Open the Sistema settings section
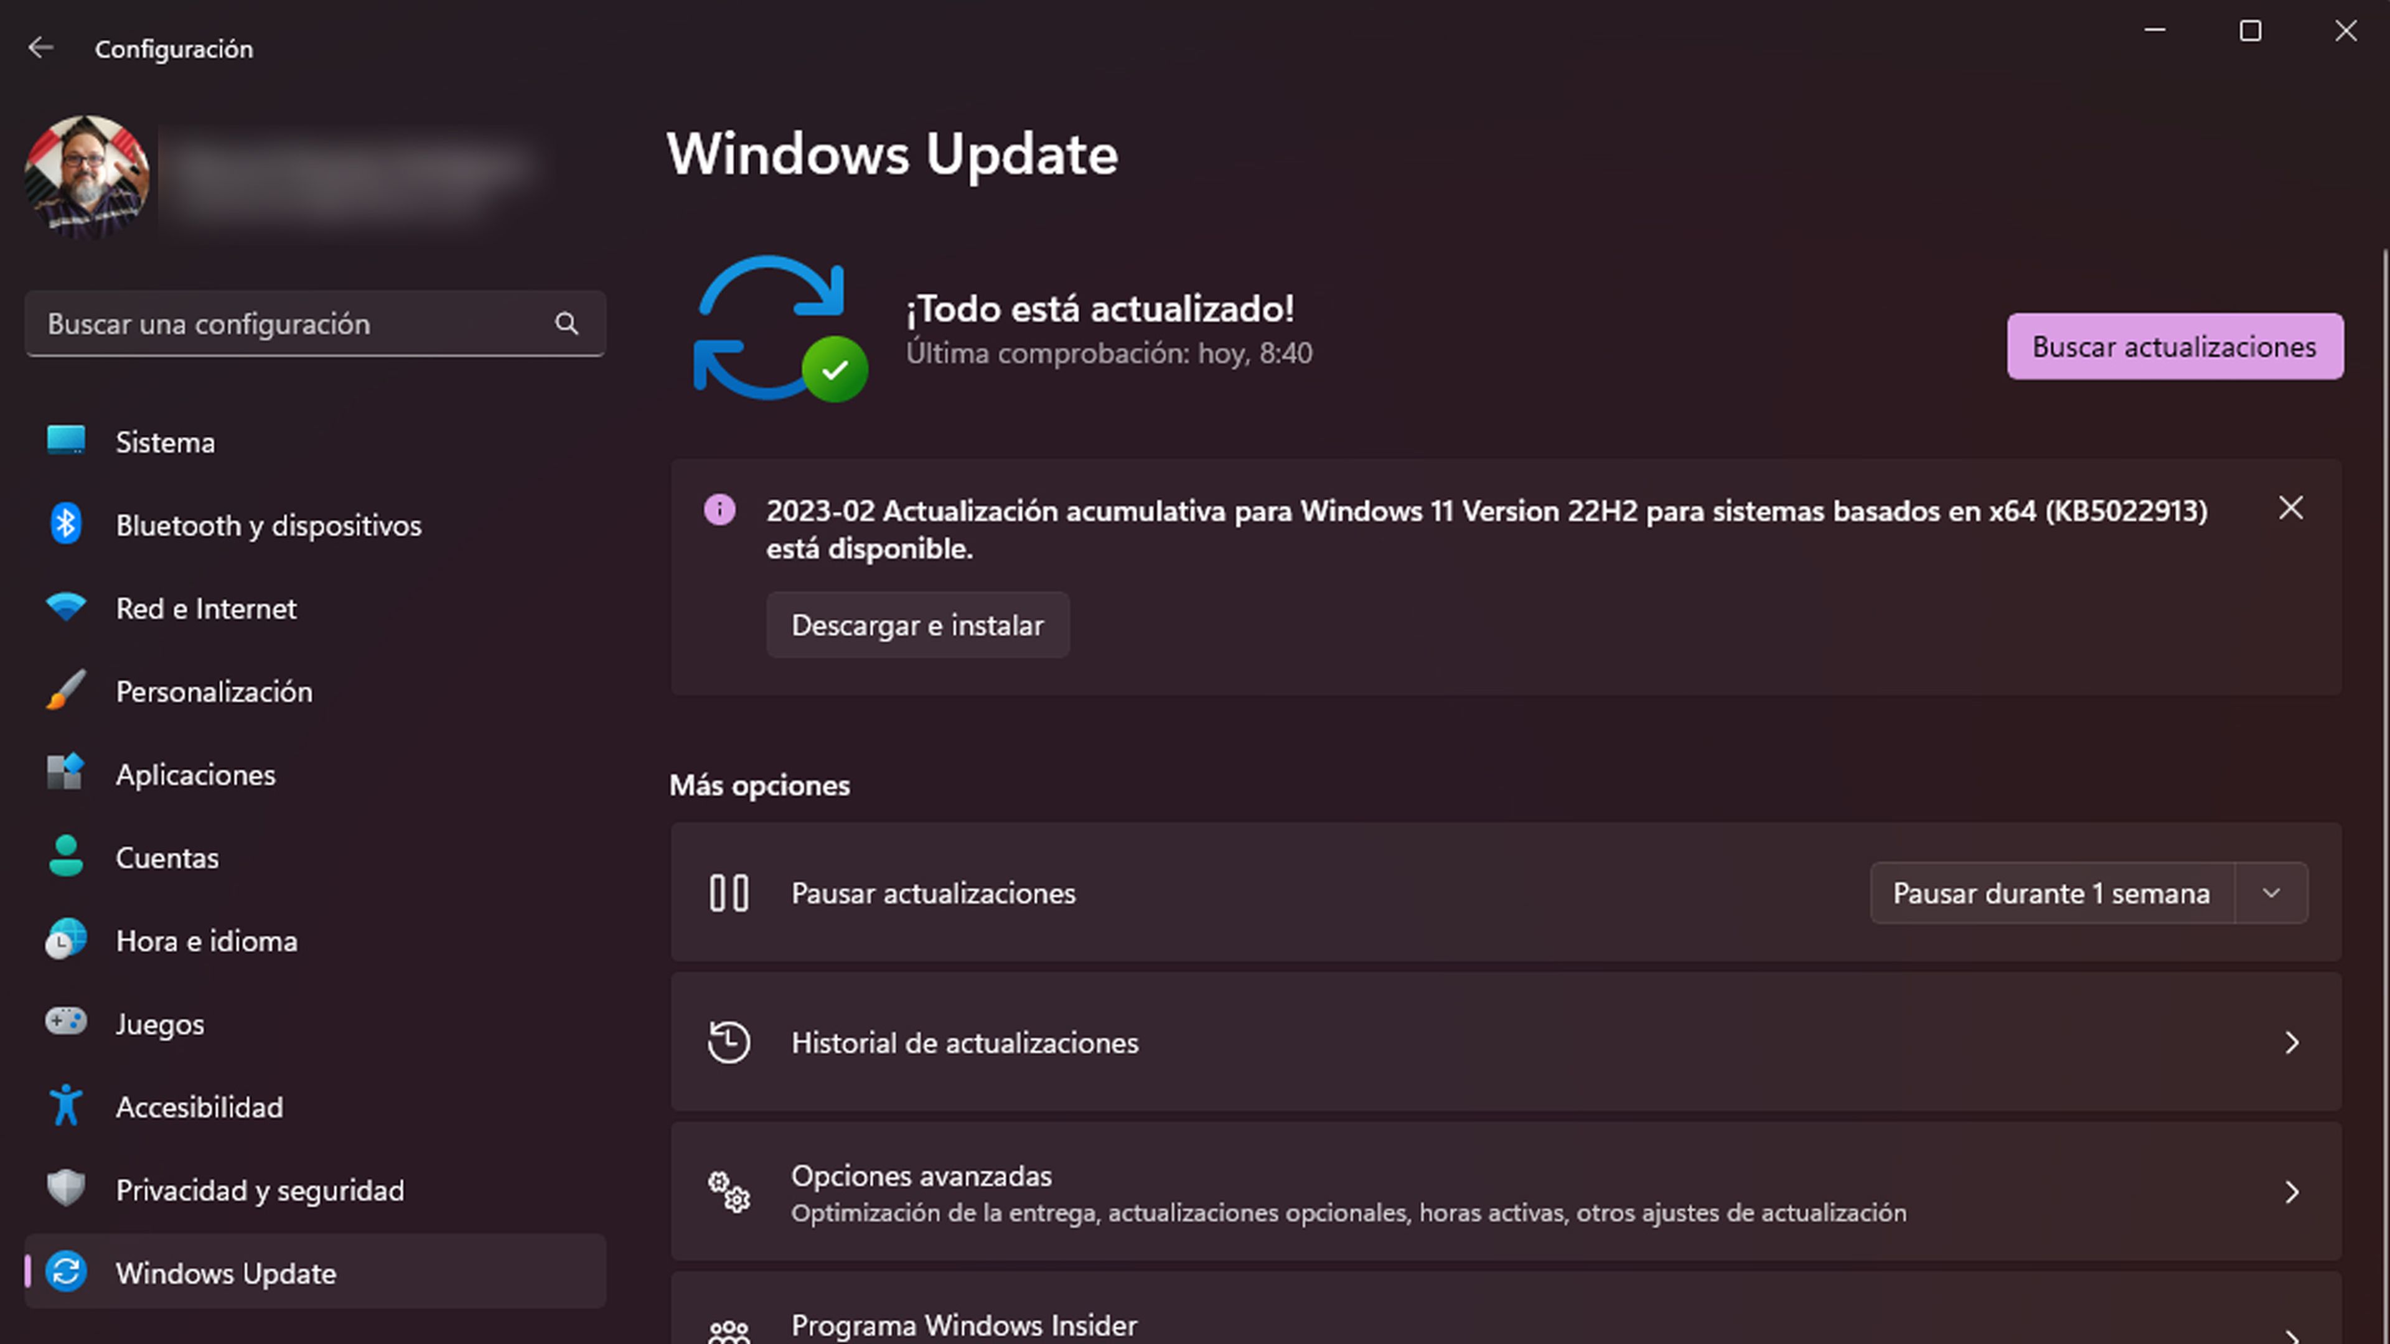 (x=316, y=442)
